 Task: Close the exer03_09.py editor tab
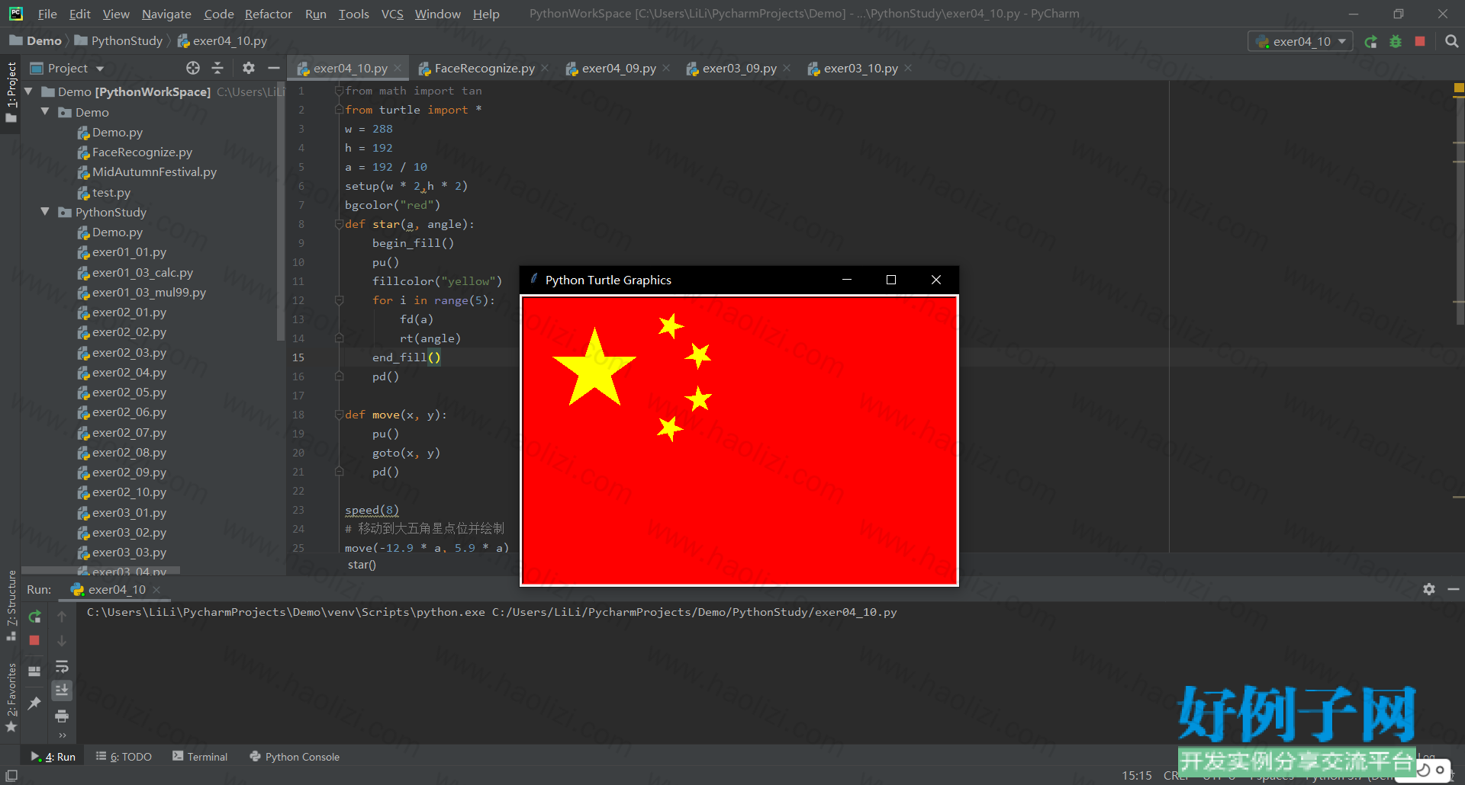point(787,68)
